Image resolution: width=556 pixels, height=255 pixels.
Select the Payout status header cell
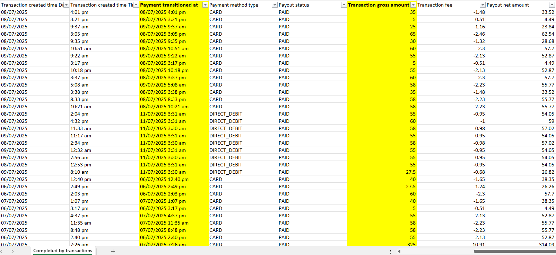click(312, 5)
